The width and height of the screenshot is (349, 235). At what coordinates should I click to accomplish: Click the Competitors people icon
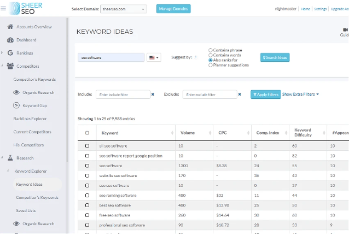tap(10, 66)
